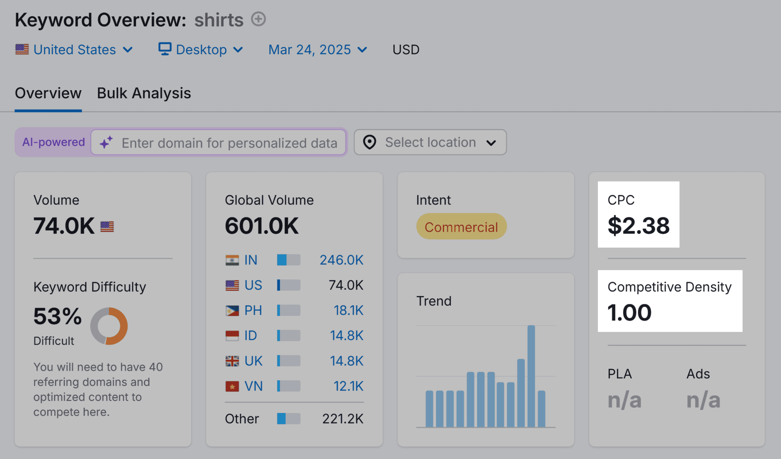Select the Overview tab
Viewport: 781px width, 459px height.
pyautogui.click(x=48, y=93)
